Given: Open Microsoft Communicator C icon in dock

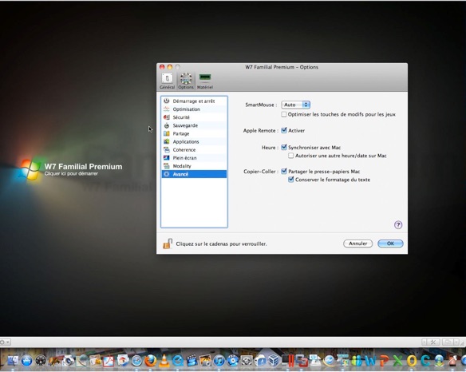Looking at the screenshot, I should 425,361.
